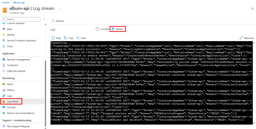This screenshot has width=256, height=129.
Task: Click the Containers icon in sidebar
Action: click(4, 65)
